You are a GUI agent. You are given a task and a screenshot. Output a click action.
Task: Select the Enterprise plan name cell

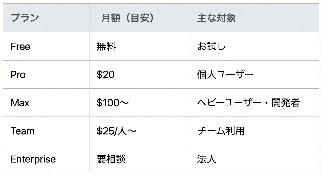[x=33, y=159]
